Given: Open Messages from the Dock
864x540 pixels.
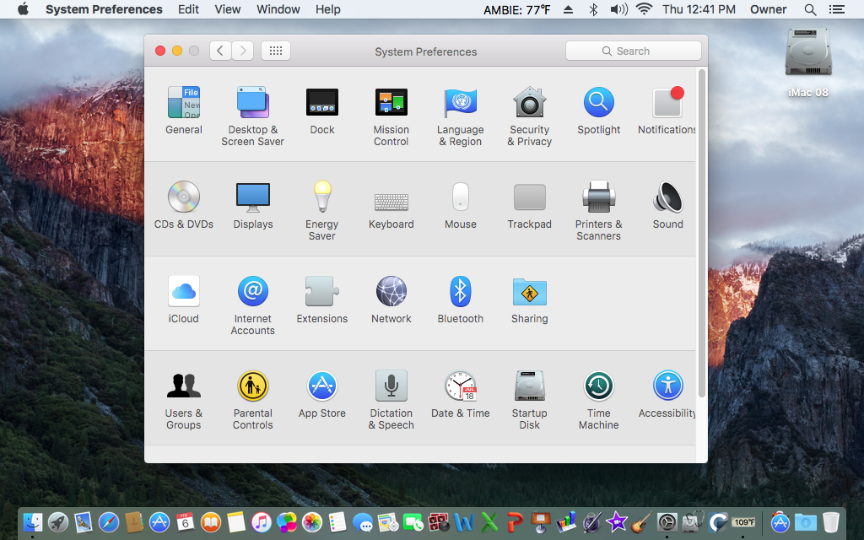Looking at the screenshot, I should point(363,521).
